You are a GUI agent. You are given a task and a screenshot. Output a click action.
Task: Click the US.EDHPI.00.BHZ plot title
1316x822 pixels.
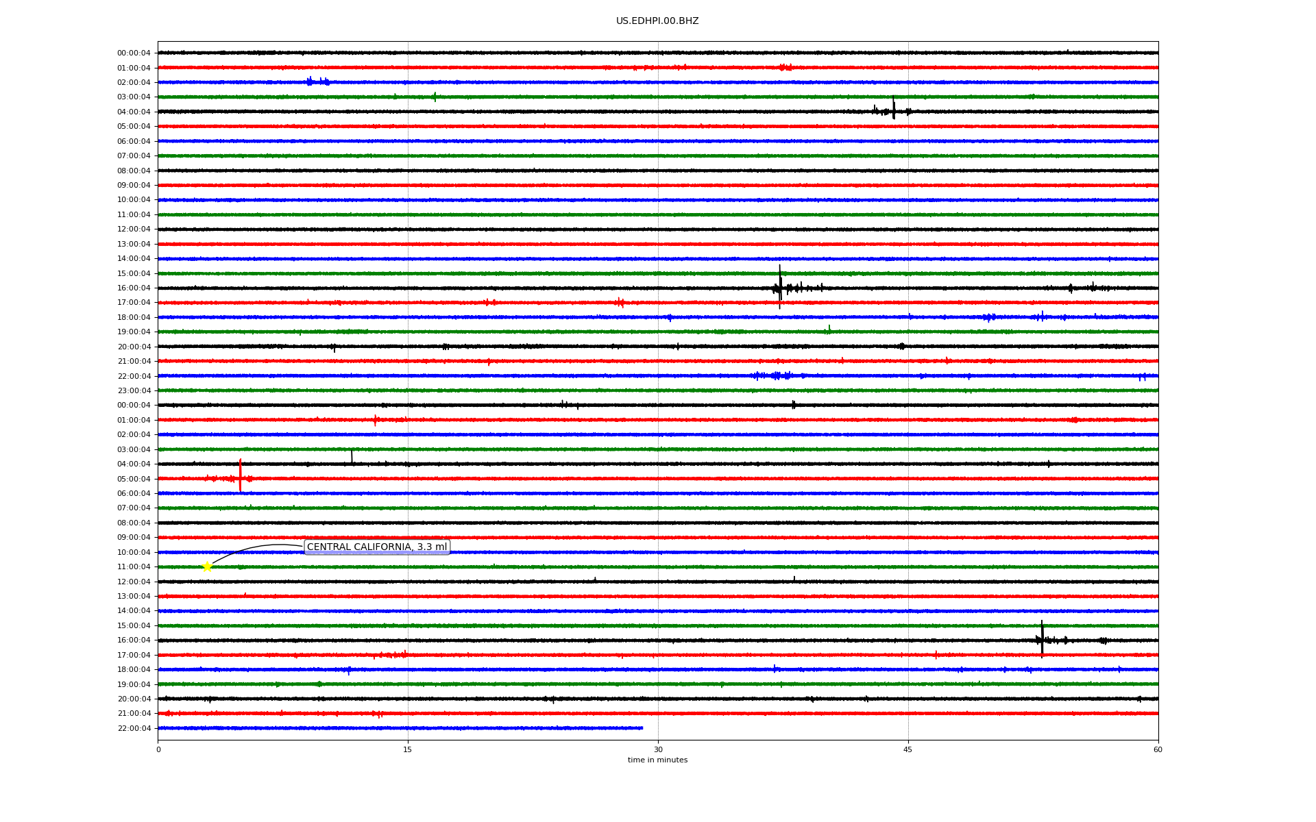[657, 21]
